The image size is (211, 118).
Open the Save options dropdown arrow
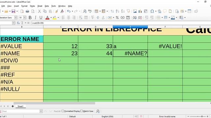pyautogui.click(x=17, y=11)
